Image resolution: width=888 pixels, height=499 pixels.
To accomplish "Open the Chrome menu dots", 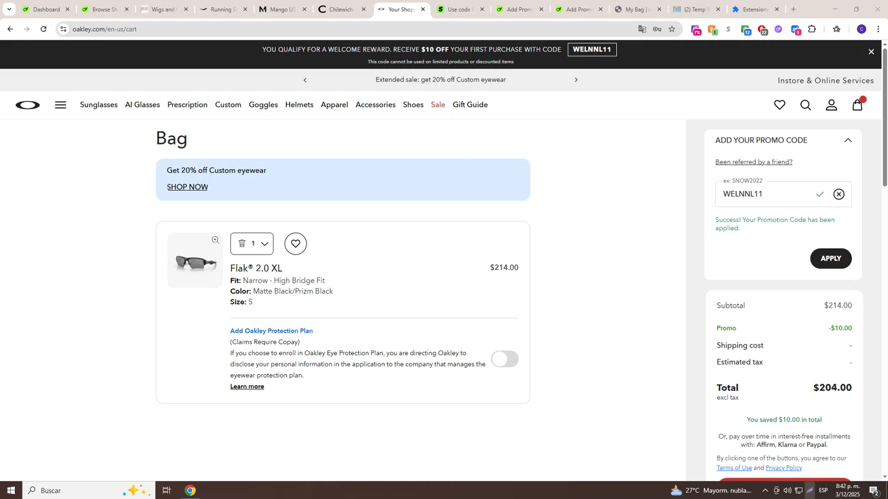I will [x=879, y=29].
